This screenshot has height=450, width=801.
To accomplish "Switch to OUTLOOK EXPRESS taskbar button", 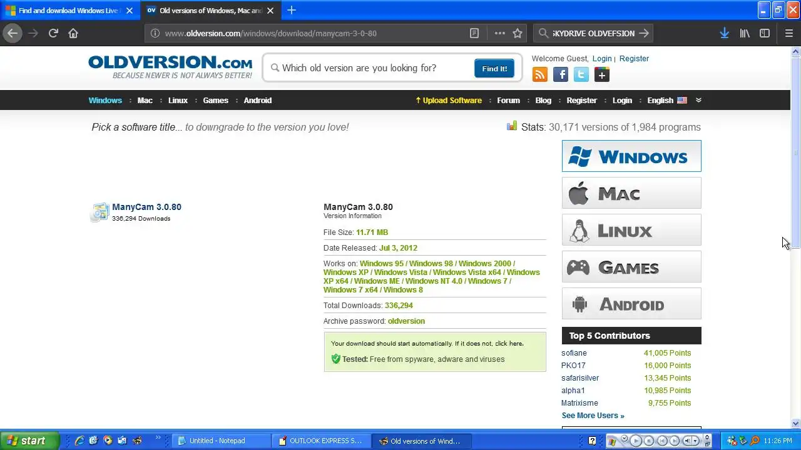I will (322, 441).
